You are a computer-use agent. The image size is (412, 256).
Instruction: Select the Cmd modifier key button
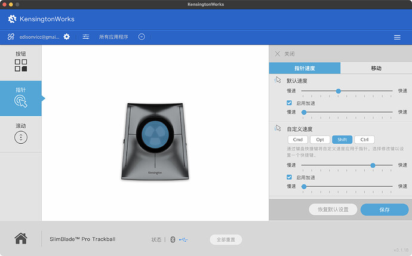298,140
